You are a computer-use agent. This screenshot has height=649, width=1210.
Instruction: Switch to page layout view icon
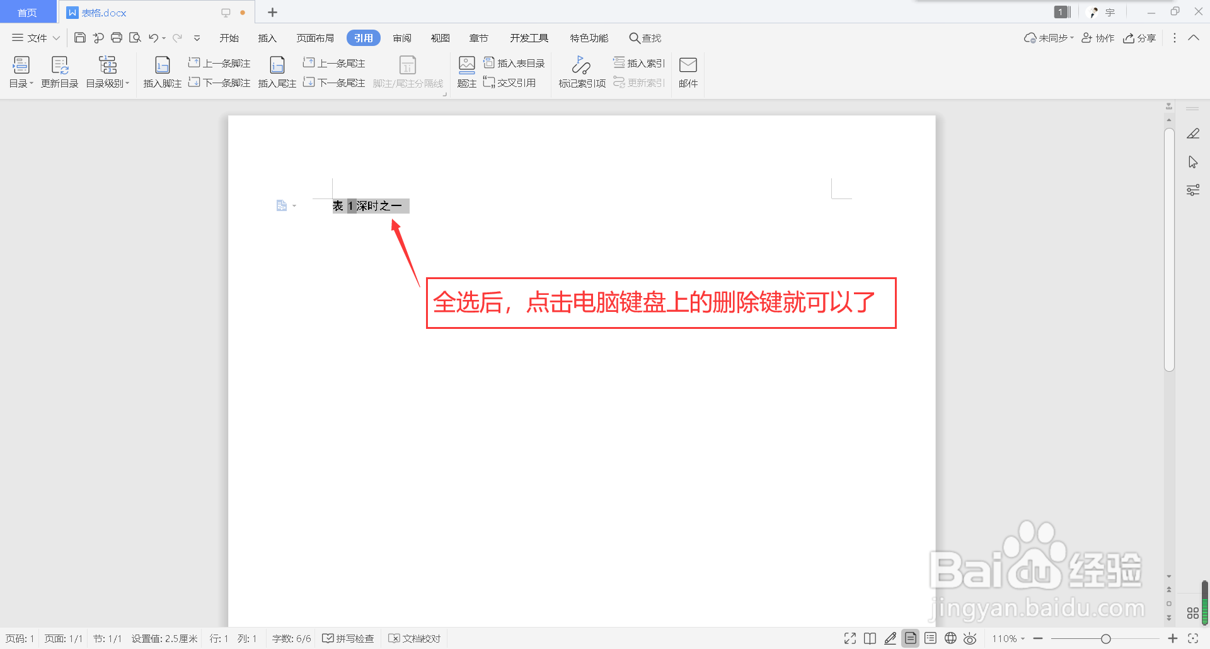pos(911,638)
